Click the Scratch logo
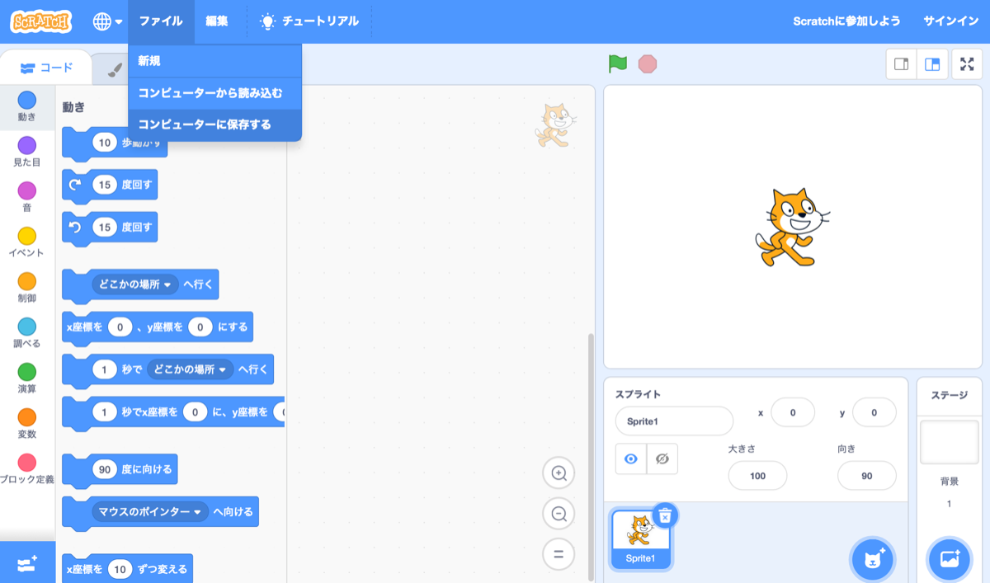Image resolution: width=990 pixels, height=583 pixels. [x=41, y=21]
